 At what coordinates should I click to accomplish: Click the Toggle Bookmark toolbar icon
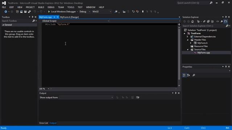(x=143, y=12)
